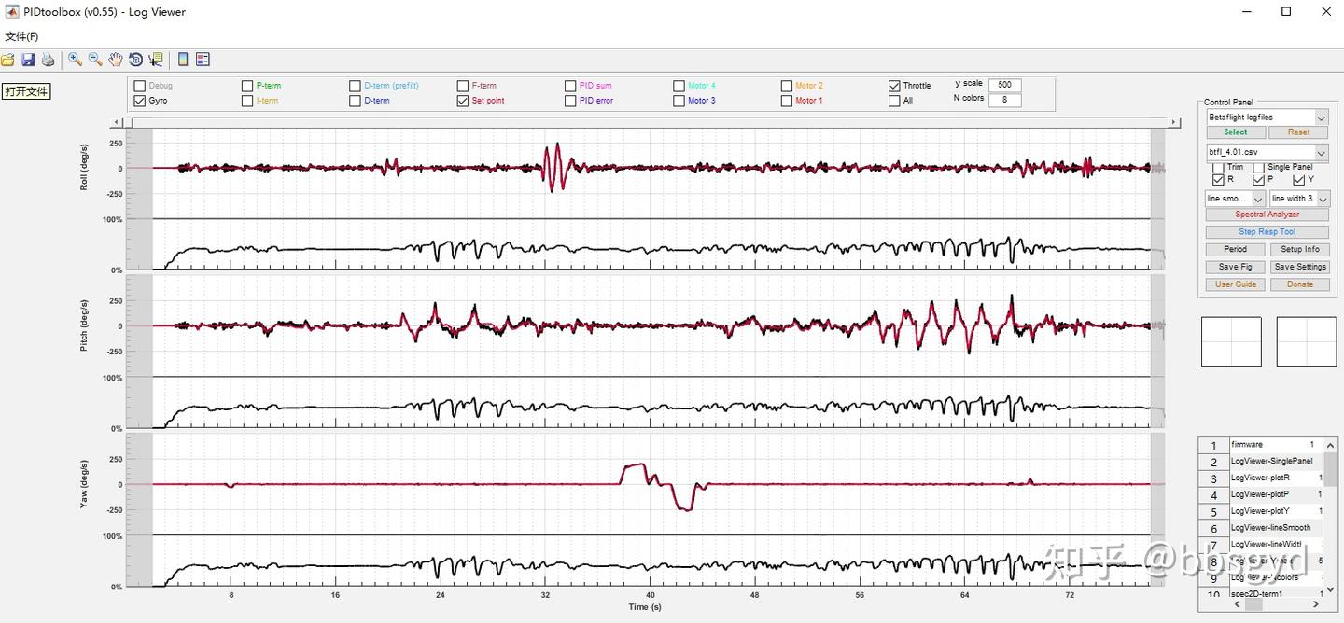Check the All checkbox
The image size is (1344, 623).
click(x=894, y=101)
